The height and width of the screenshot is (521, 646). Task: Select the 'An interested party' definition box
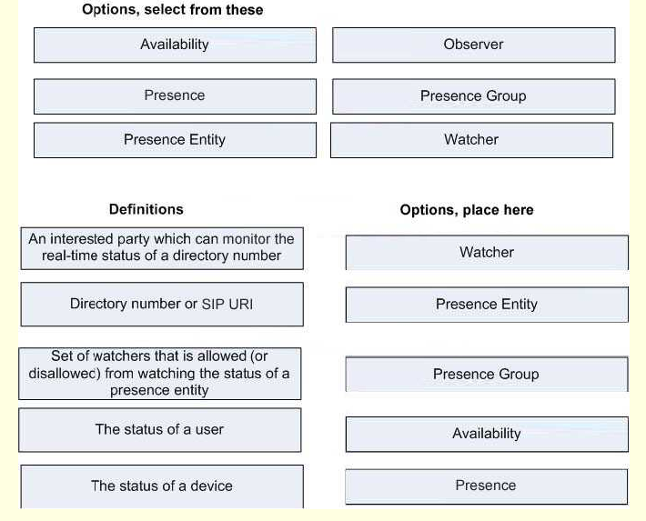(162, 248)
